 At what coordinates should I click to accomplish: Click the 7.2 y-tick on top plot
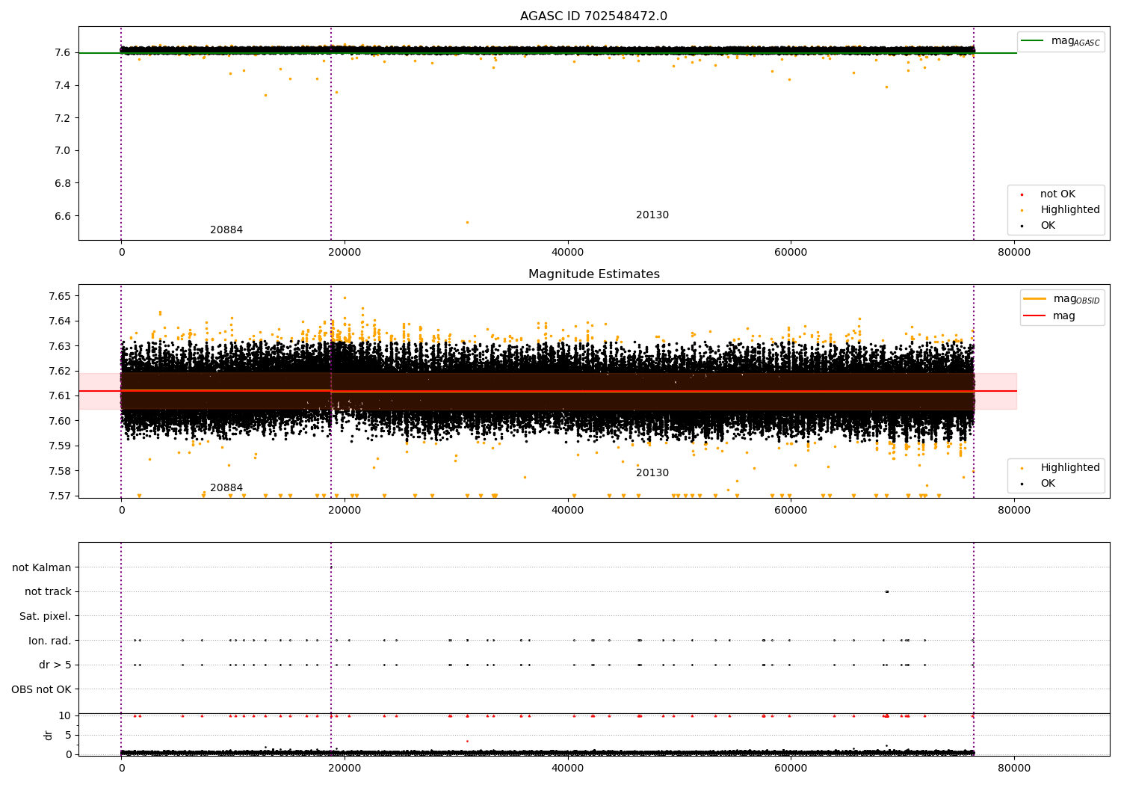point(62,118)
